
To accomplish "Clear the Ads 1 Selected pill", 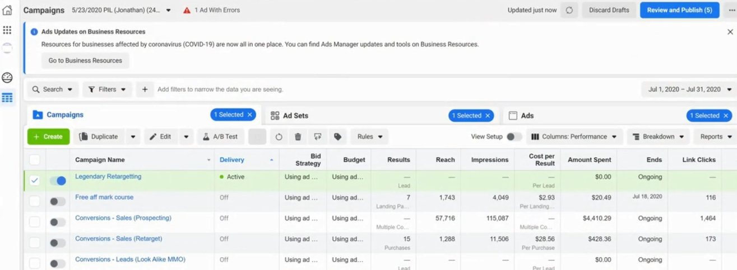I will pyautogui.click(x=726, y=116).
